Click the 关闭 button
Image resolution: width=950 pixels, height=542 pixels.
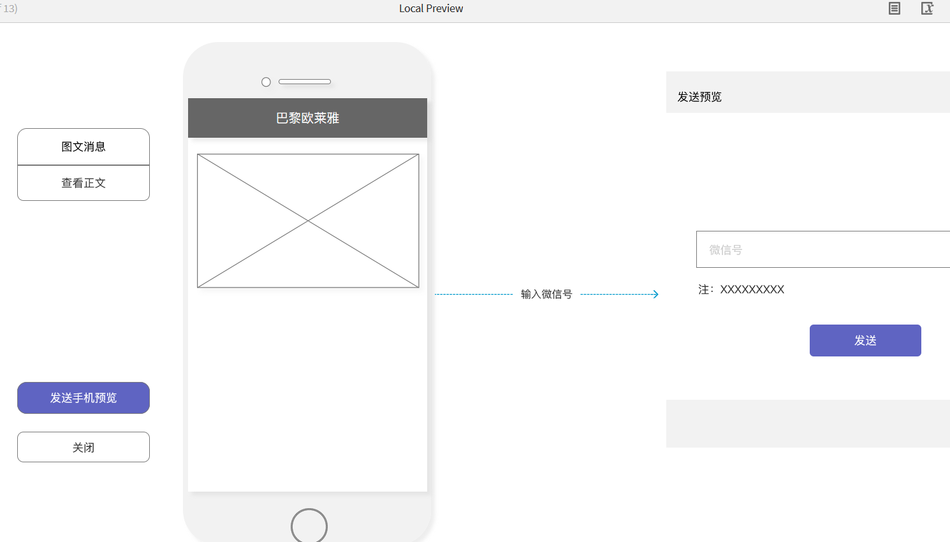tap(84, 447)
